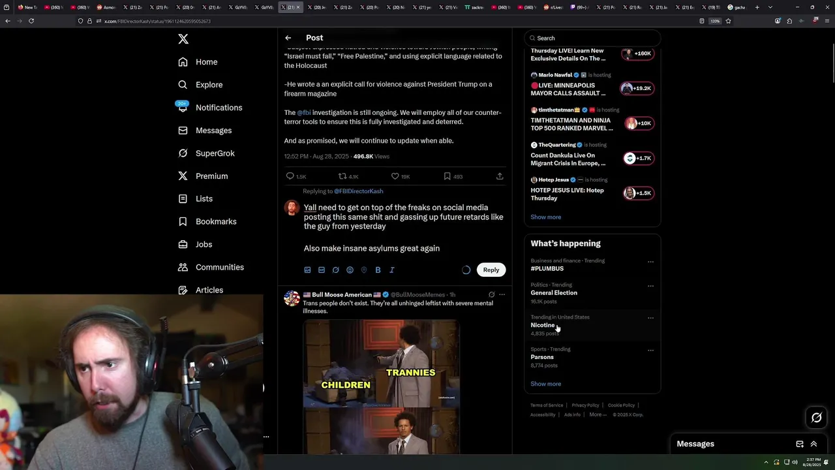
Task: Go back using the Post arrow
Action: pos(288,38)
